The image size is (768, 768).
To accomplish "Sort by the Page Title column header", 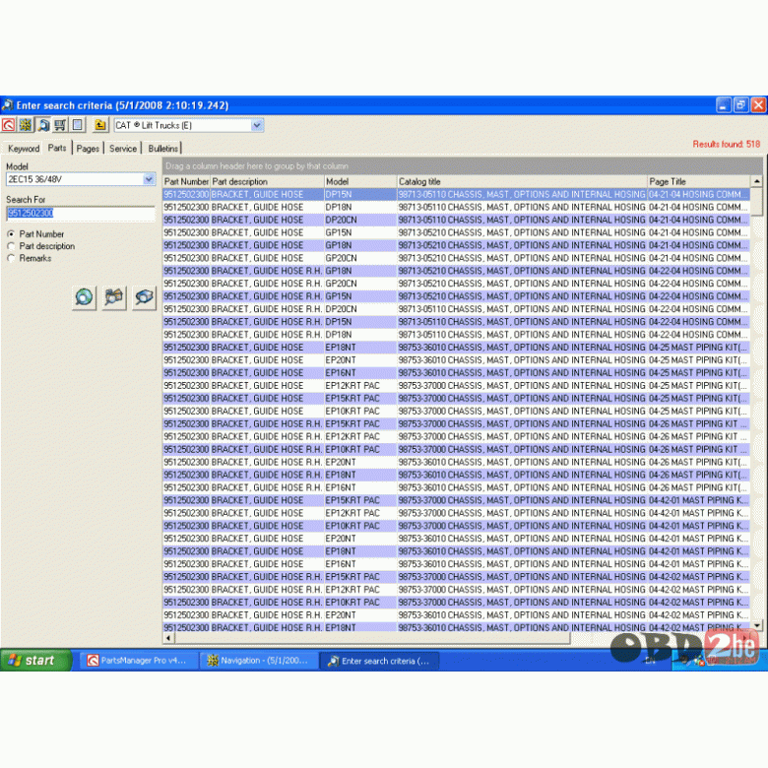I will point(699,182).
